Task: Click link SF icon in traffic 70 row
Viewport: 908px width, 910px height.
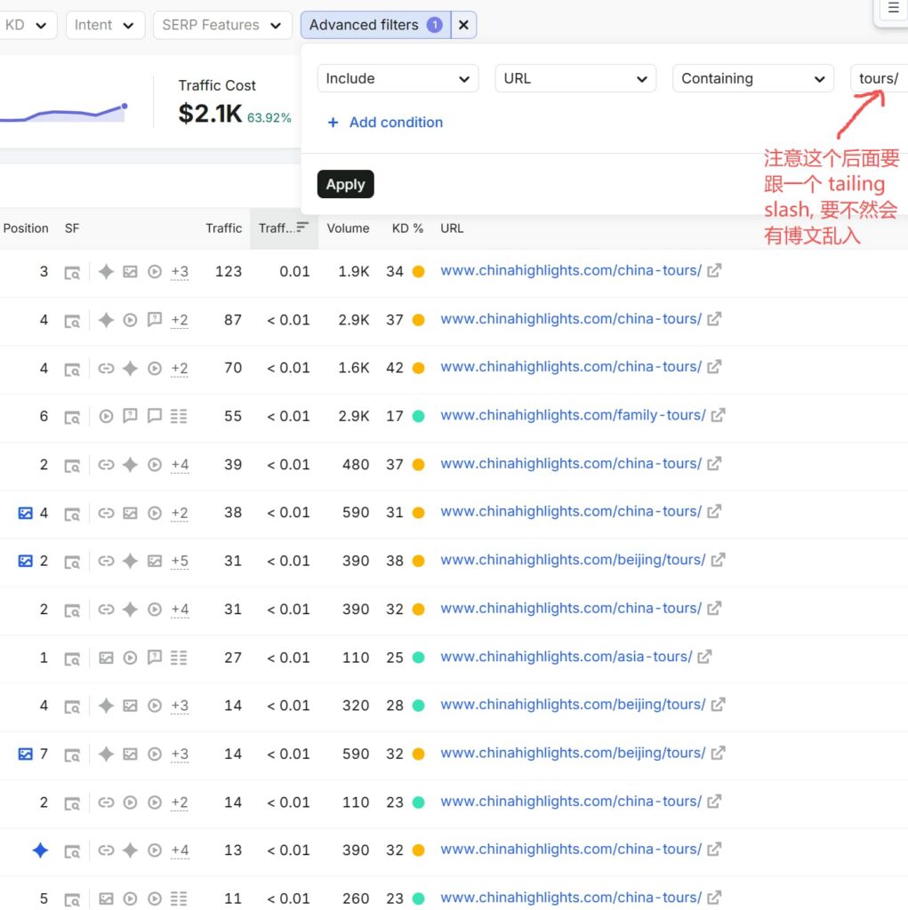Action: [x=106, y=369]
